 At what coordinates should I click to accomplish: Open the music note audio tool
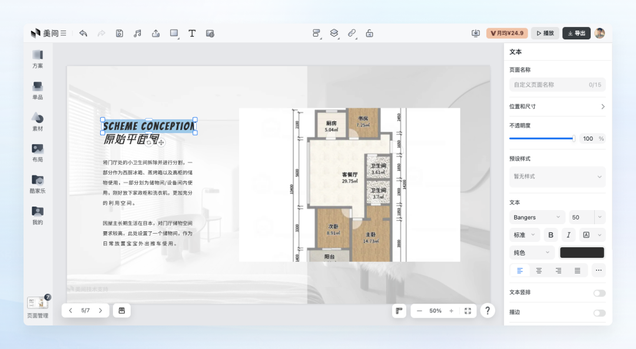[137, 33]
